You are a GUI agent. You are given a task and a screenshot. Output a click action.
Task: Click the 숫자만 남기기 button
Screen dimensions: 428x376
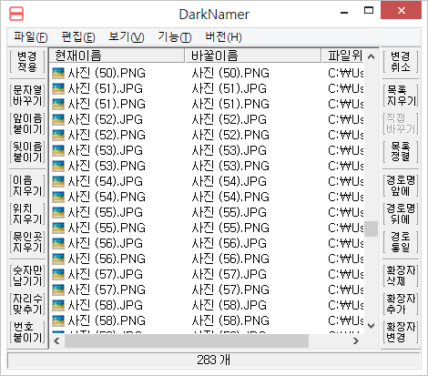[27, 276]
